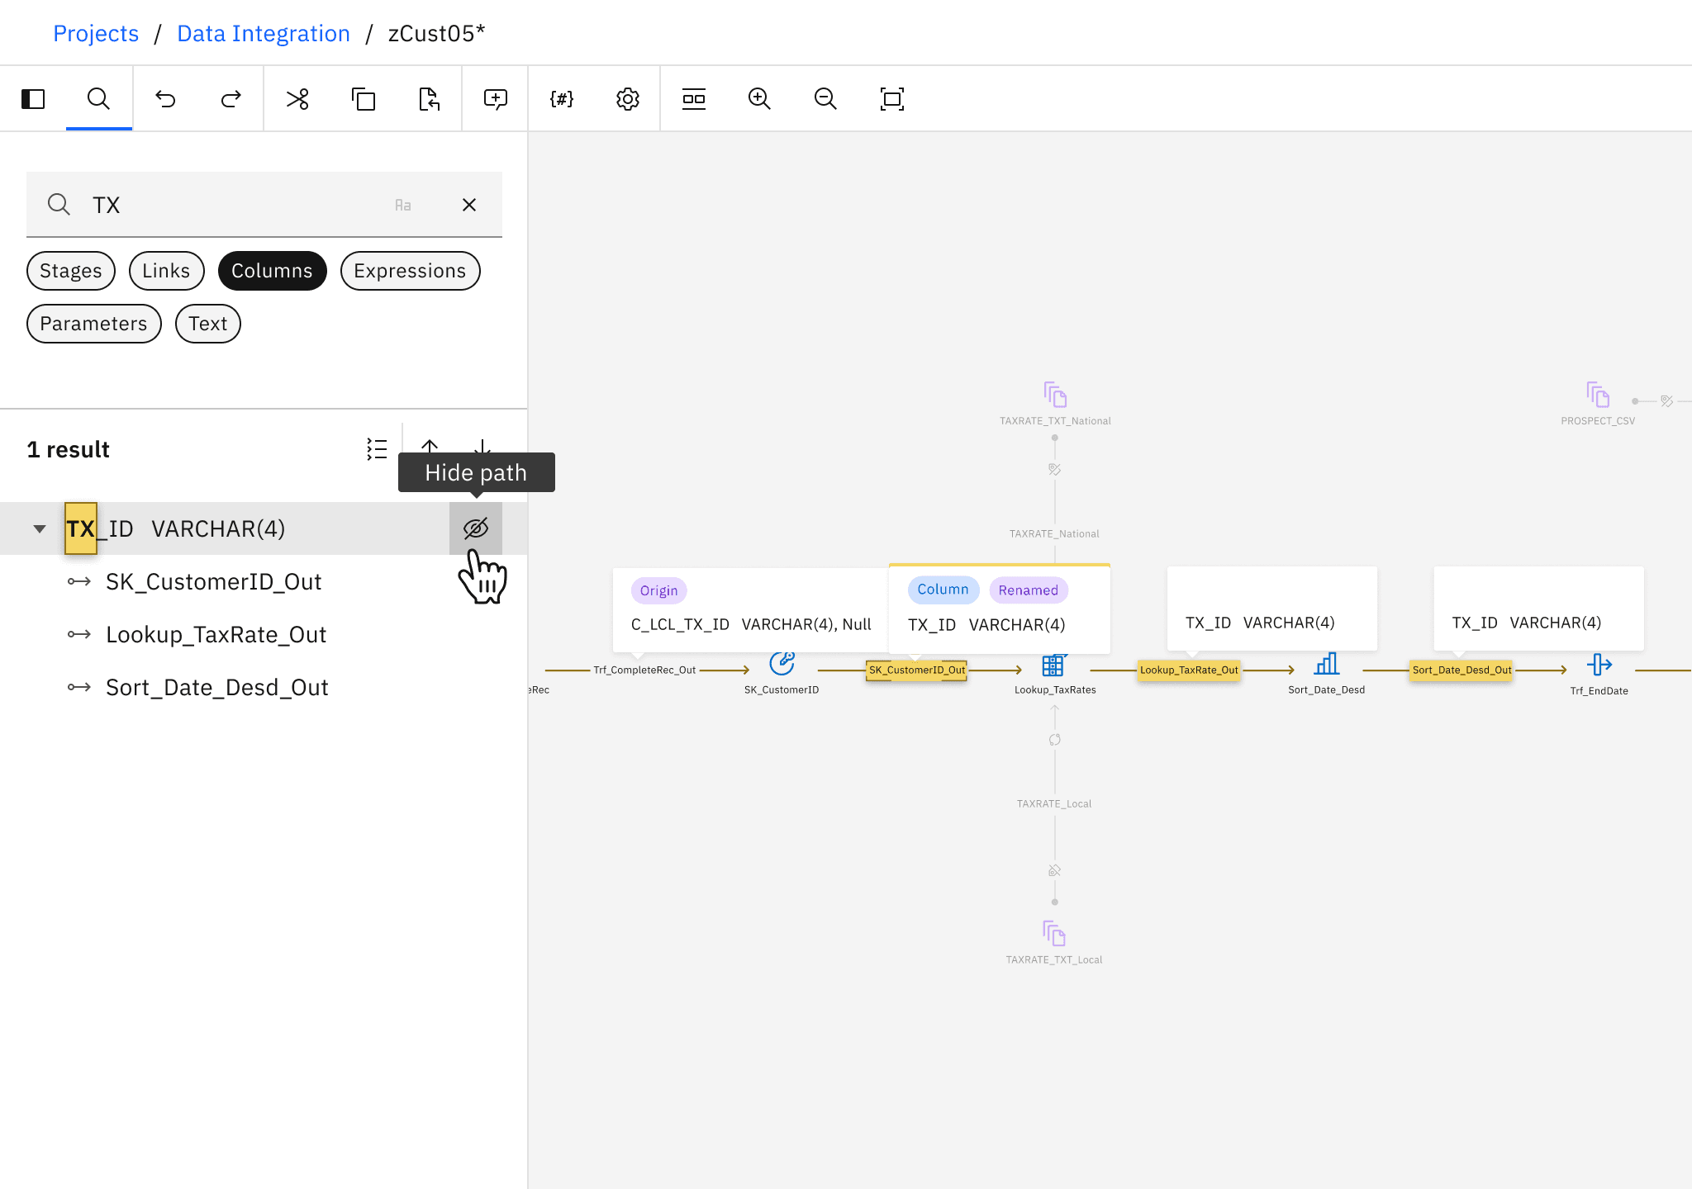This screenshot has height=1189, width=1692.
Task: Open the parameters {#} icon
Action: coord(562,99)
